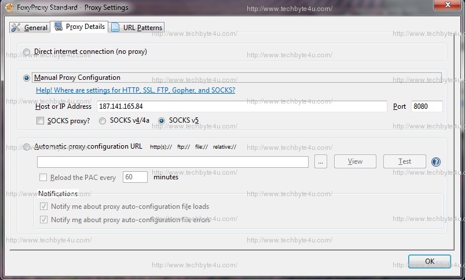The height and width of the screenshot is (280, 465).
Task: Select the SOCKS v4/4a radio button
Action: click(102, 121)
